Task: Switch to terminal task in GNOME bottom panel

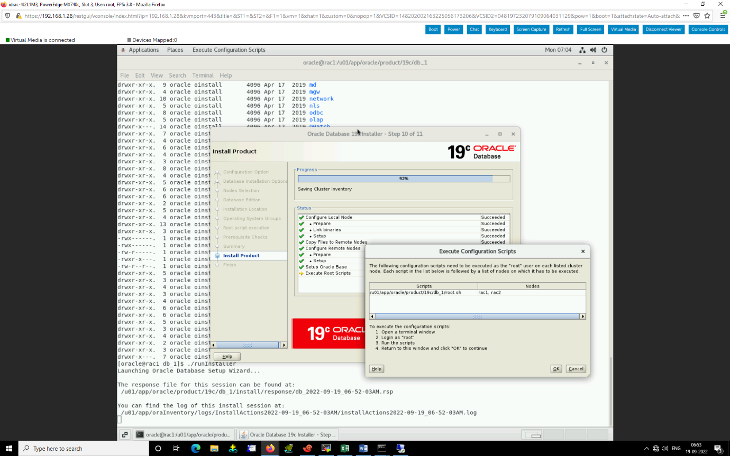Action: pyautogui.click(x=183, y=434)
